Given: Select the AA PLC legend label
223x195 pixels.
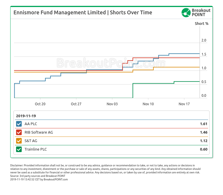Looking at the screenshot, I should point(31,124).
